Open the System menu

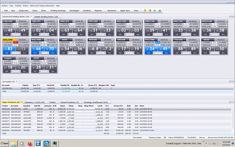[5, 6]
